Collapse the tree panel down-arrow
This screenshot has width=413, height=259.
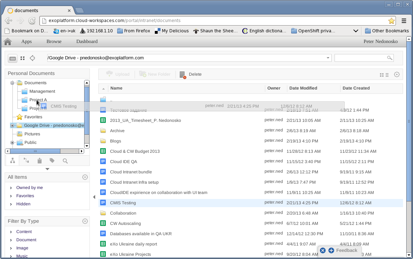tap(48, 169)
